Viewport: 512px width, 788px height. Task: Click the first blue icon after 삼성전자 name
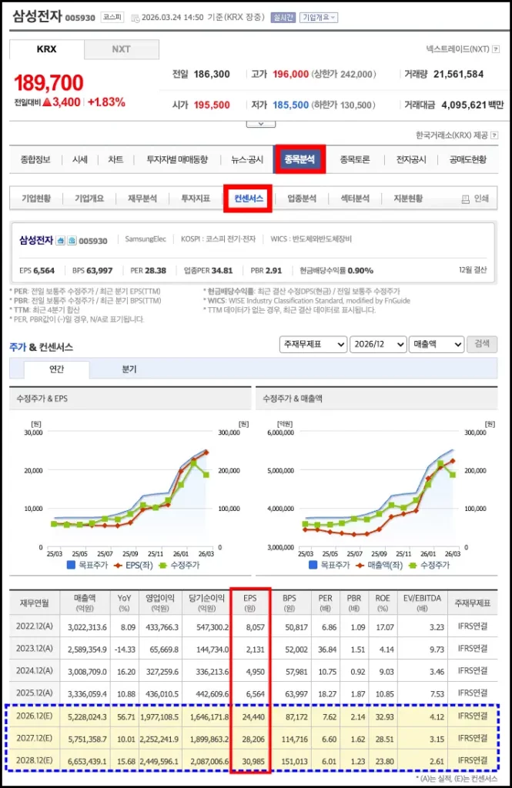tap(60, 241)
